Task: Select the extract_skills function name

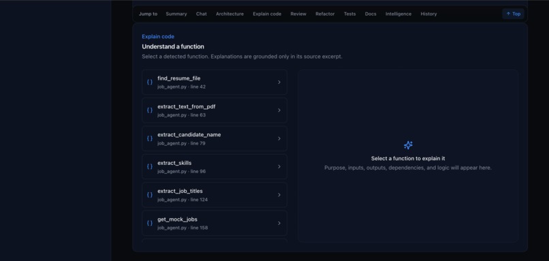Action: 174,163
